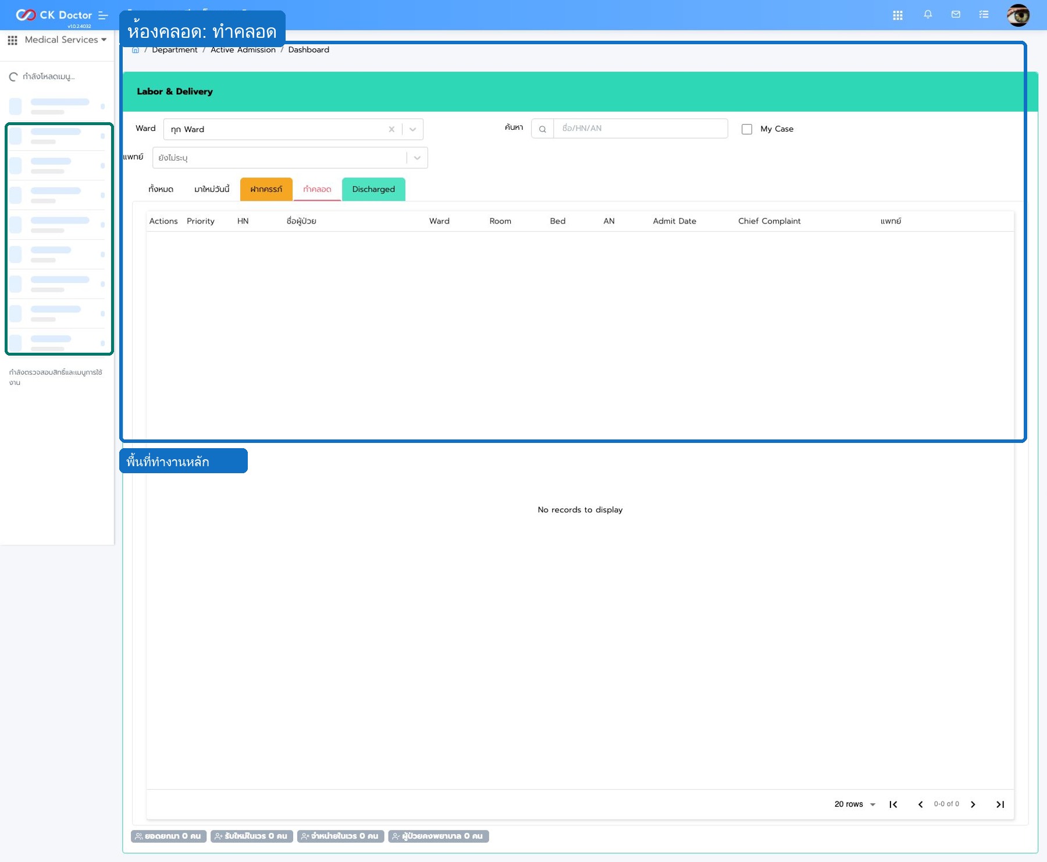Go to first page of table
1047x862 pixels.
click(893, 804)
